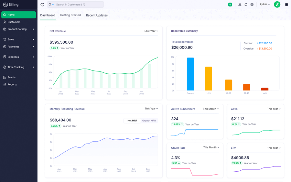Click the green quick-create plus icon
Screen dimensions: 291x182
(230, 5)
